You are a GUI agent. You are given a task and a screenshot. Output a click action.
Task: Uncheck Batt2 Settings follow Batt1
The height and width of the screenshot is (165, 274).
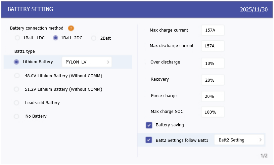[x=149, y=140]
